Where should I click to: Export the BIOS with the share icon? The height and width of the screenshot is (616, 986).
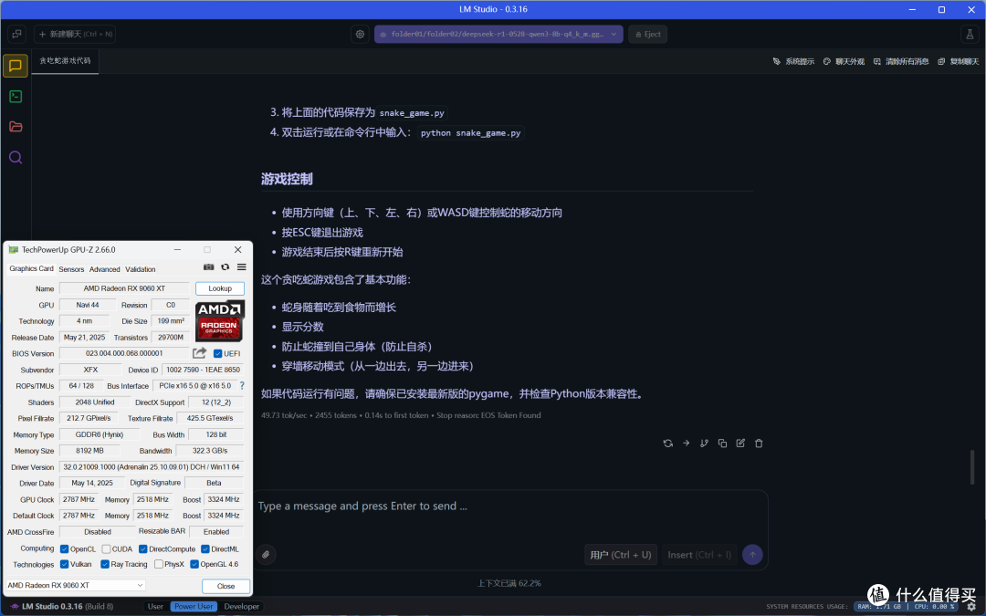199,353
